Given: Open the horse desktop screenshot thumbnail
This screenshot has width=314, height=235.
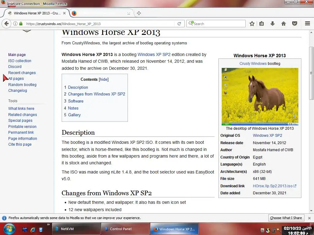Looking at the screenshot, I should tap(260, 96).
